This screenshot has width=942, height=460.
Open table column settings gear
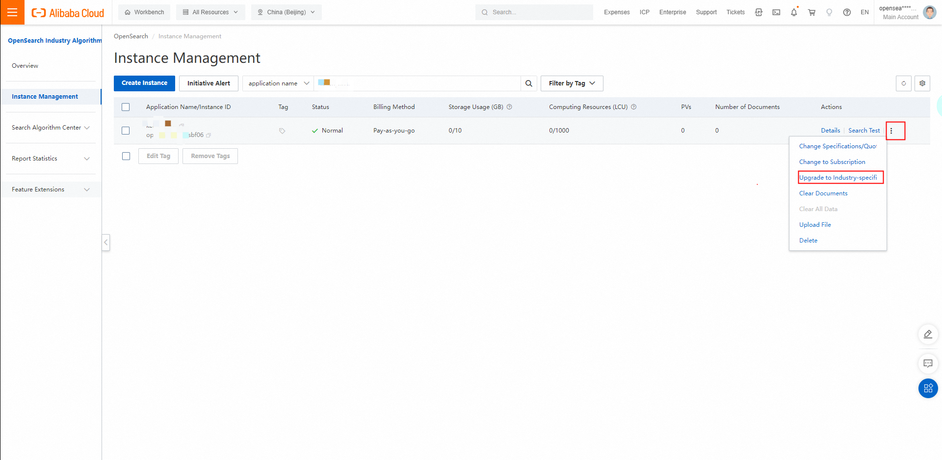922,83
